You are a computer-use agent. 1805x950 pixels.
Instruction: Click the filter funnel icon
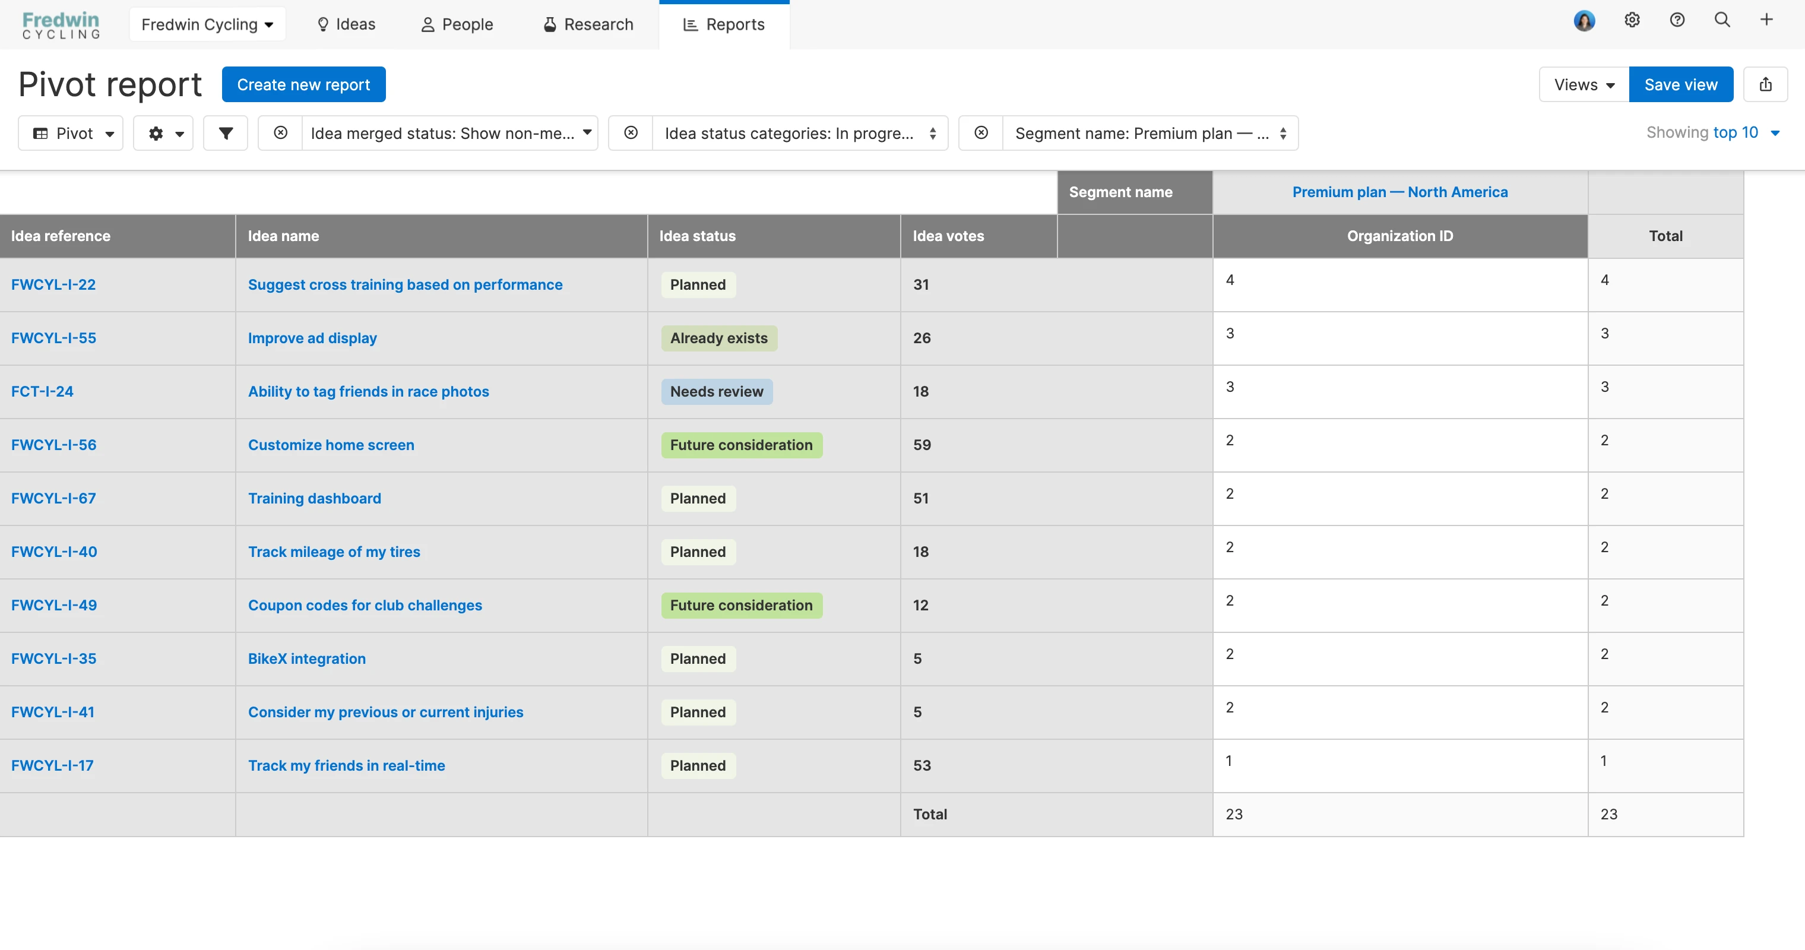[x=225, y=133]
